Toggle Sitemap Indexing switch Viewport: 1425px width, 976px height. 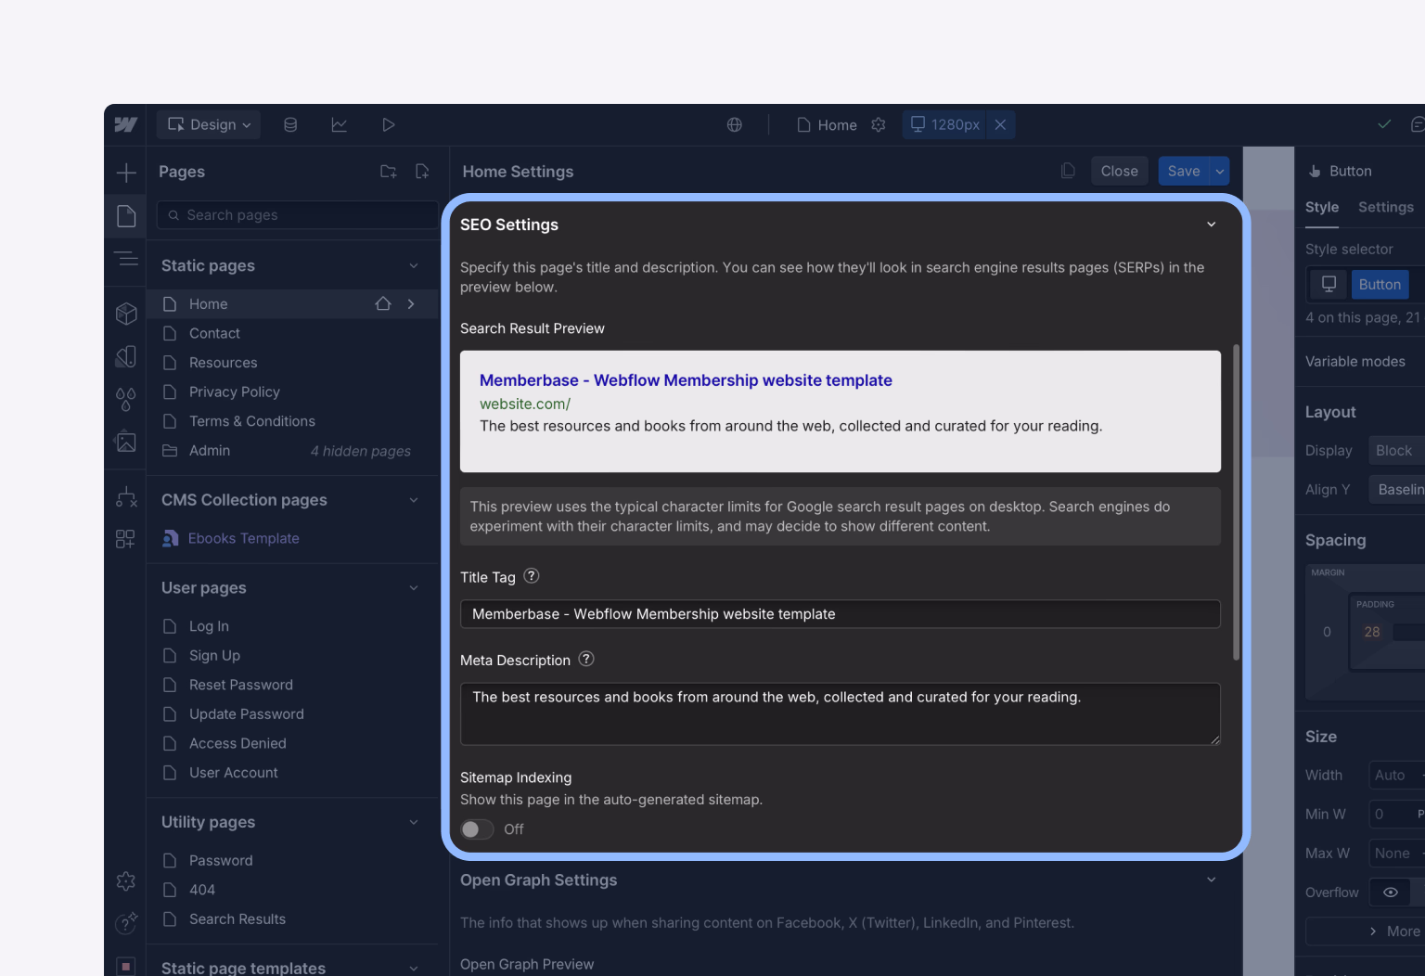[x=477, y=829]
